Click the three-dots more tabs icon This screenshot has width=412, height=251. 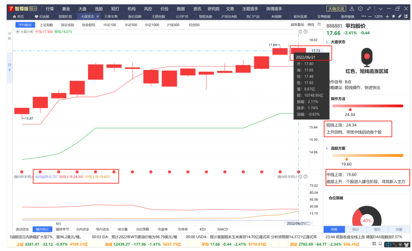point(364,16)
